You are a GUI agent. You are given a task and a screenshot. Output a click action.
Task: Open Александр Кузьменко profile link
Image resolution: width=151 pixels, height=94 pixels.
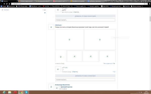62,85
